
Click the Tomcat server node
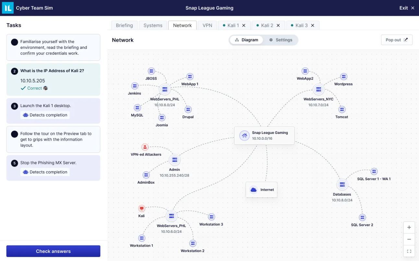click(341, 109)
